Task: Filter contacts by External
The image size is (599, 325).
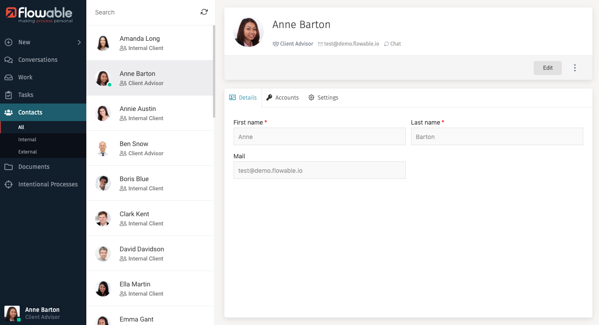Action: (28, 152)
